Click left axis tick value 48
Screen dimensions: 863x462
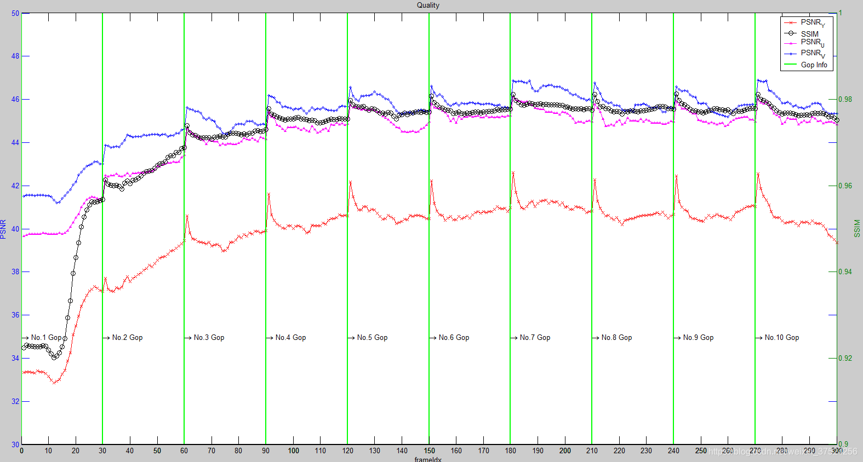pos(15,56)
